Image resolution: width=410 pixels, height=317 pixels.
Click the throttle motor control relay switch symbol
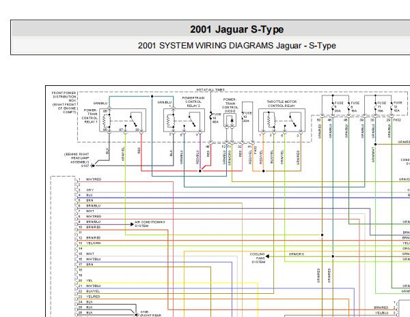[292, 120]
